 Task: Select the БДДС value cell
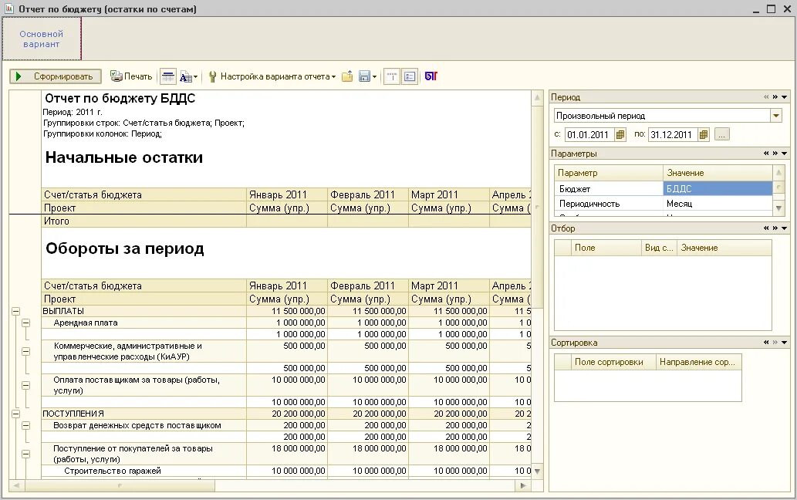click(x=718, y=188)
